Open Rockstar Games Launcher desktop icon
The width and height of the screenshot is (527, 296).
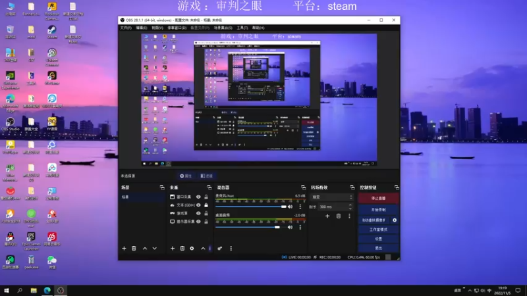[x=52, y=11]
